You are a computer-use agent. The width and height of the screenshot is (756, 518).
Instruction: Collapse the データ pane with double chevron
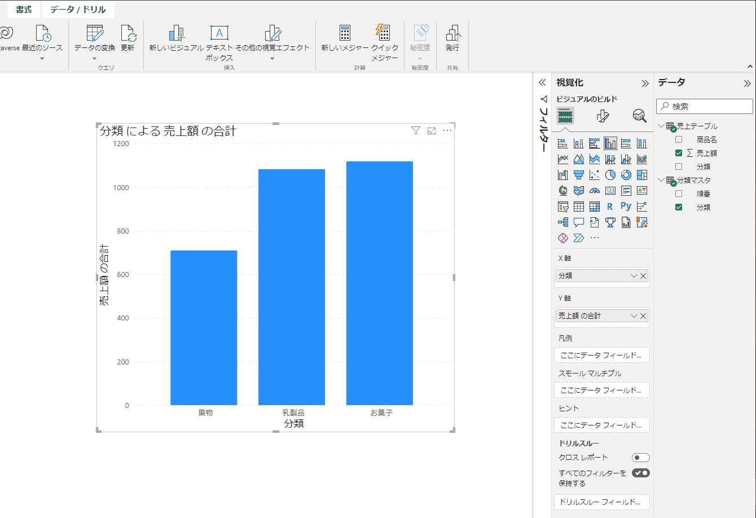click(x=748, y=83)
